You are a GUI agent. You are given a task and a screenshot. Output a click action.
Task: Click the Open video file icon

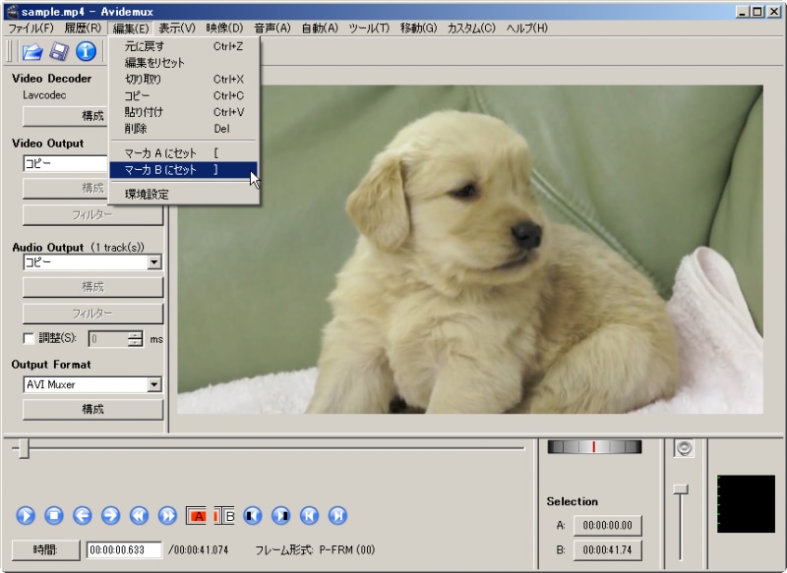[x=32, y=52]
